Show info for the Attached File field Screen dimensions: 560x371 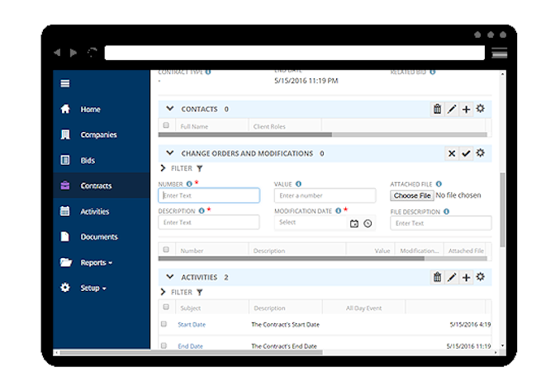[x=439, y=184]
